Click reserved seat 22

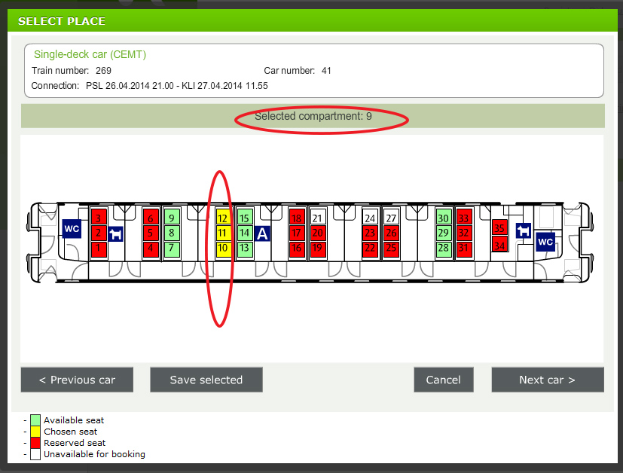(x=371, y=249)
